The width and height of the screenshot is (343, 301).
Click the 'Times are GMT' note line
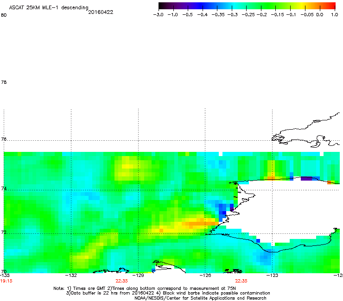click(x=145, y=288)
